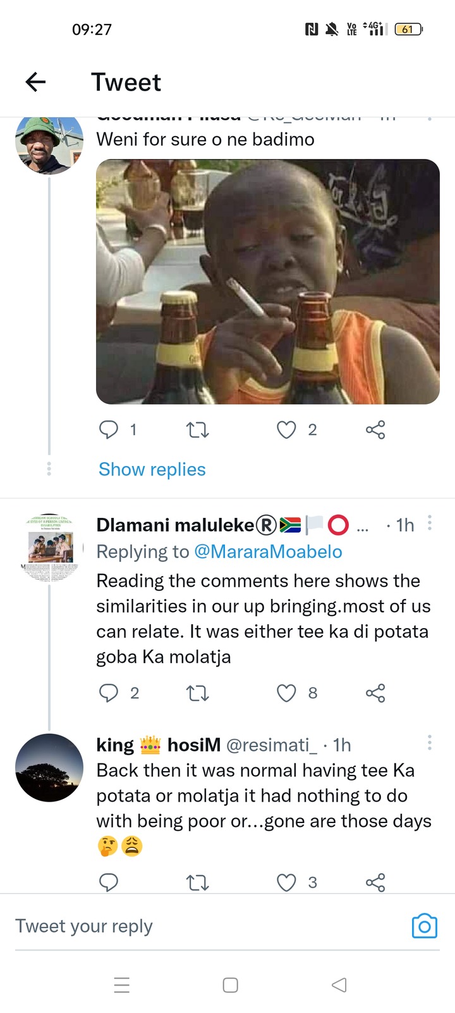Tap the 'Tweet your reply' field

click(209, 926)
